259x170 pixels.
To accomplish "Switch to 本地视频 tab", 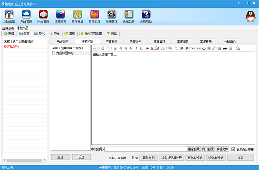I will coord(206,41).
